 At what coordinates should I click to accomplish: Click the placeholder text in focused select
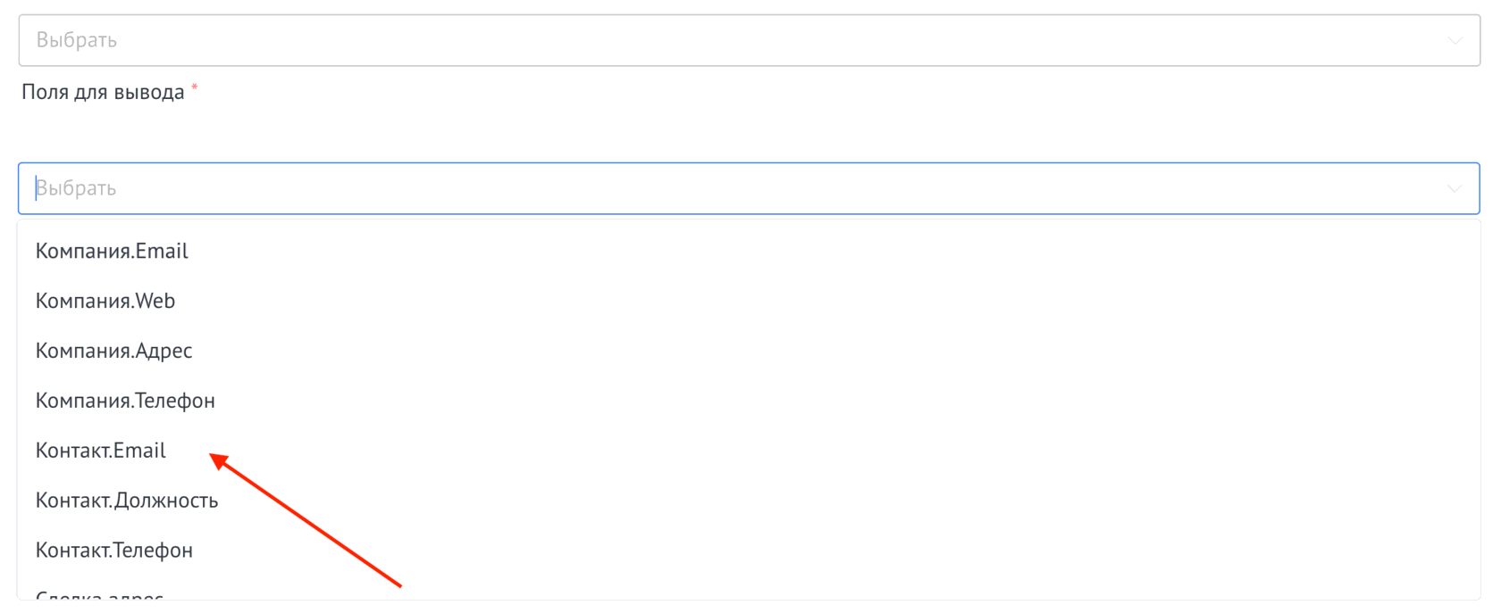[77, 189]
